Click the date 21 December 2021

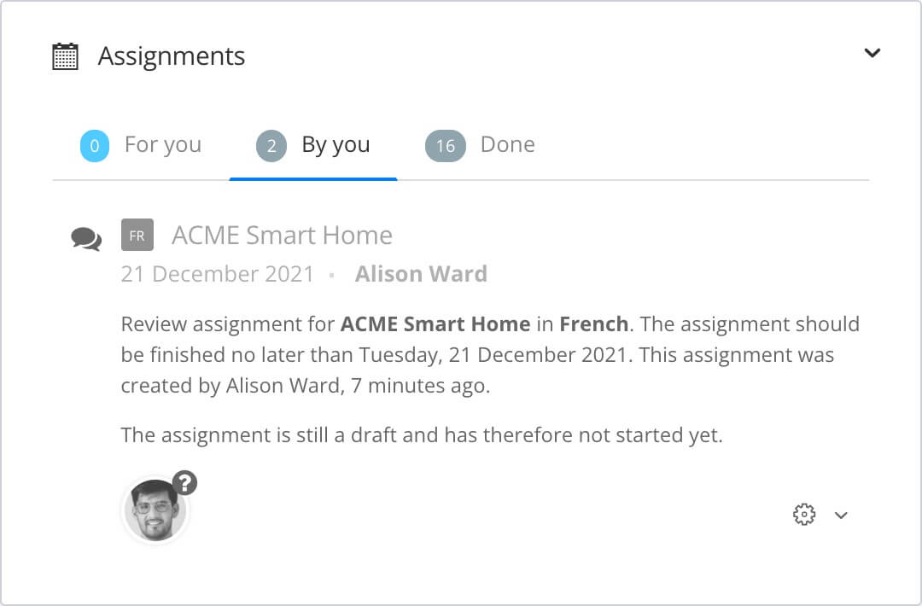click(216, 274)
